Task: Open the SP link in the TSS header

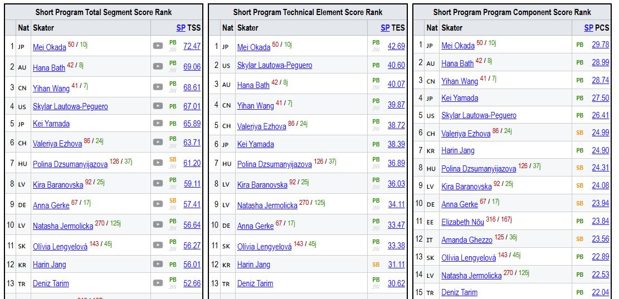Action: click(x=181, y=28)
